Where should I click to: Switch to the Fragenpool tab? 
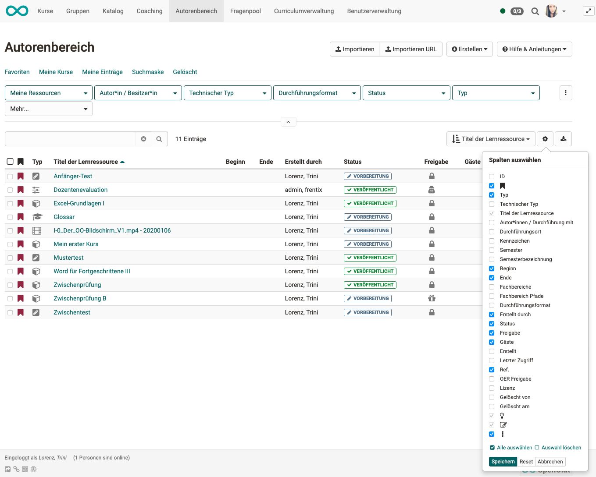click(245, 11)
